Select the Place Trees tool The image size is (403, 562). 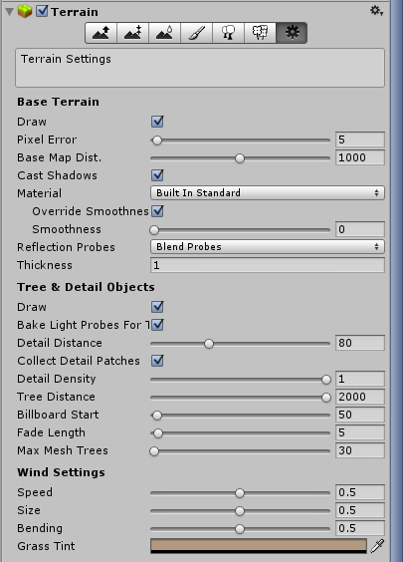point(228,33)
